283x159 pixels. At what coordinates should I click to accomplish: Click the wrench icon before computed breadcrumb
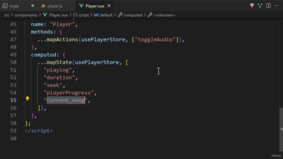[120, 15]
